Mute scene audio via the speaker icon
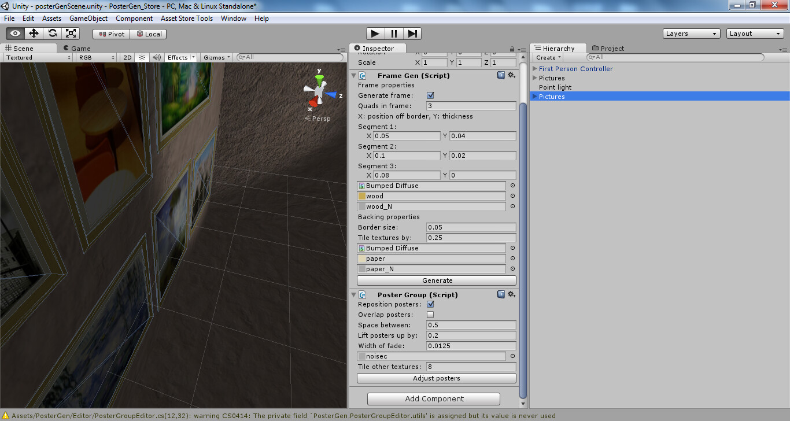 [x=157, y=57]
